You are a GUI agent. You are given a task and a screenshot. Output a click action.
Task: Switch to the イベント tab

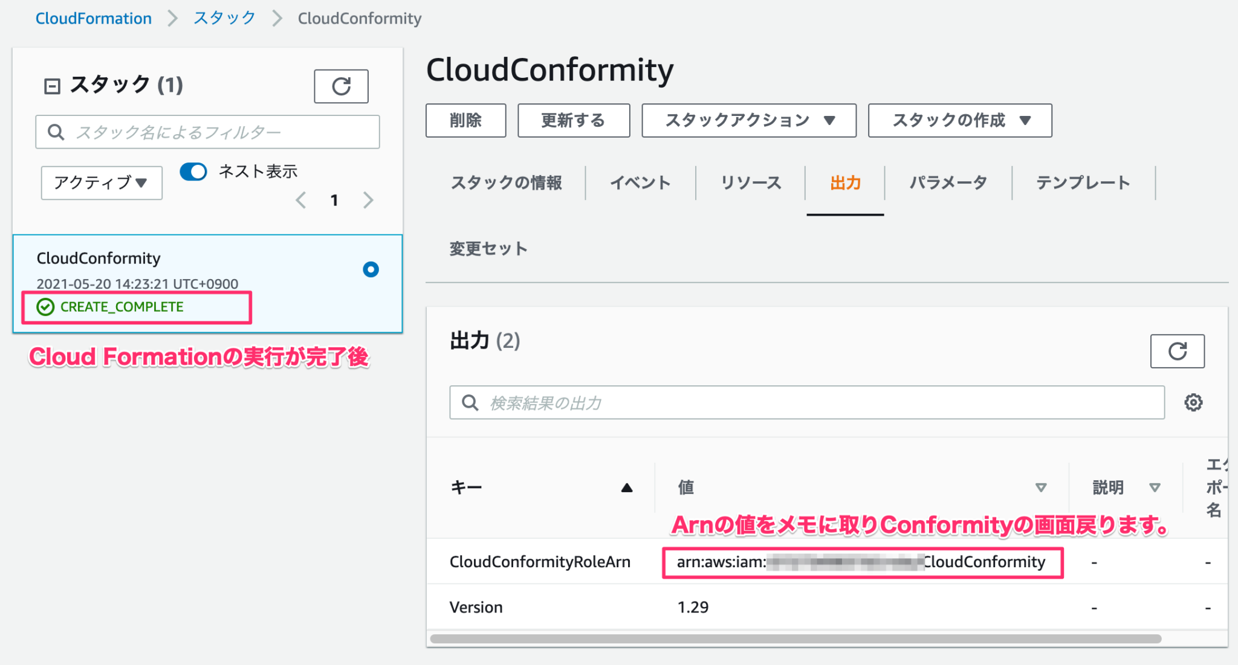(x=641, y=182)
